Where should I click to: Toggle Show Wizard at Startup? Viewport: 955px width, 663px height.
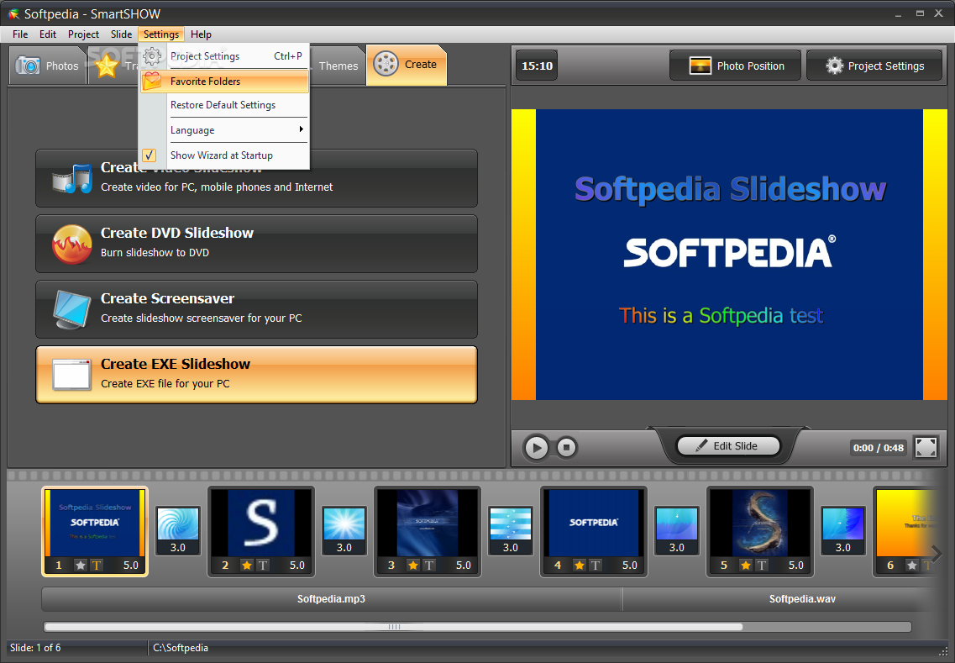pyautogui.click(x=224, y=155)
